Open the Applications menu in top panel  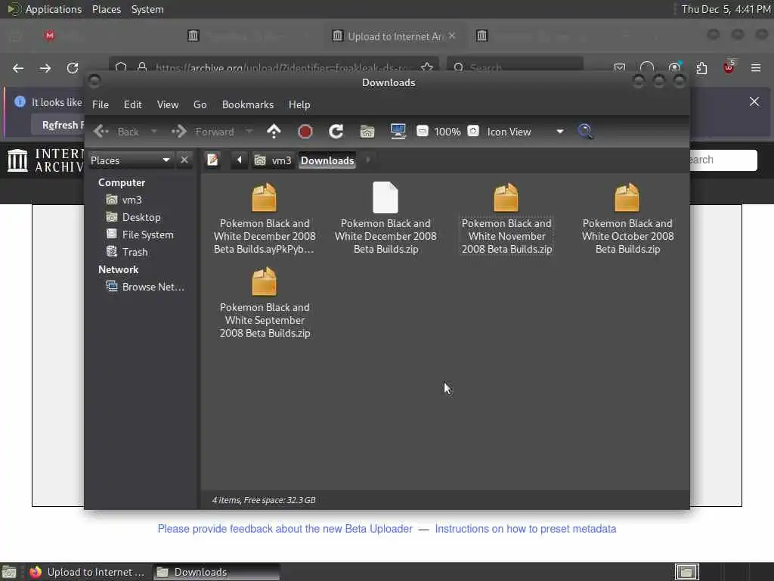pyautogui.click(x=45, y=9)
